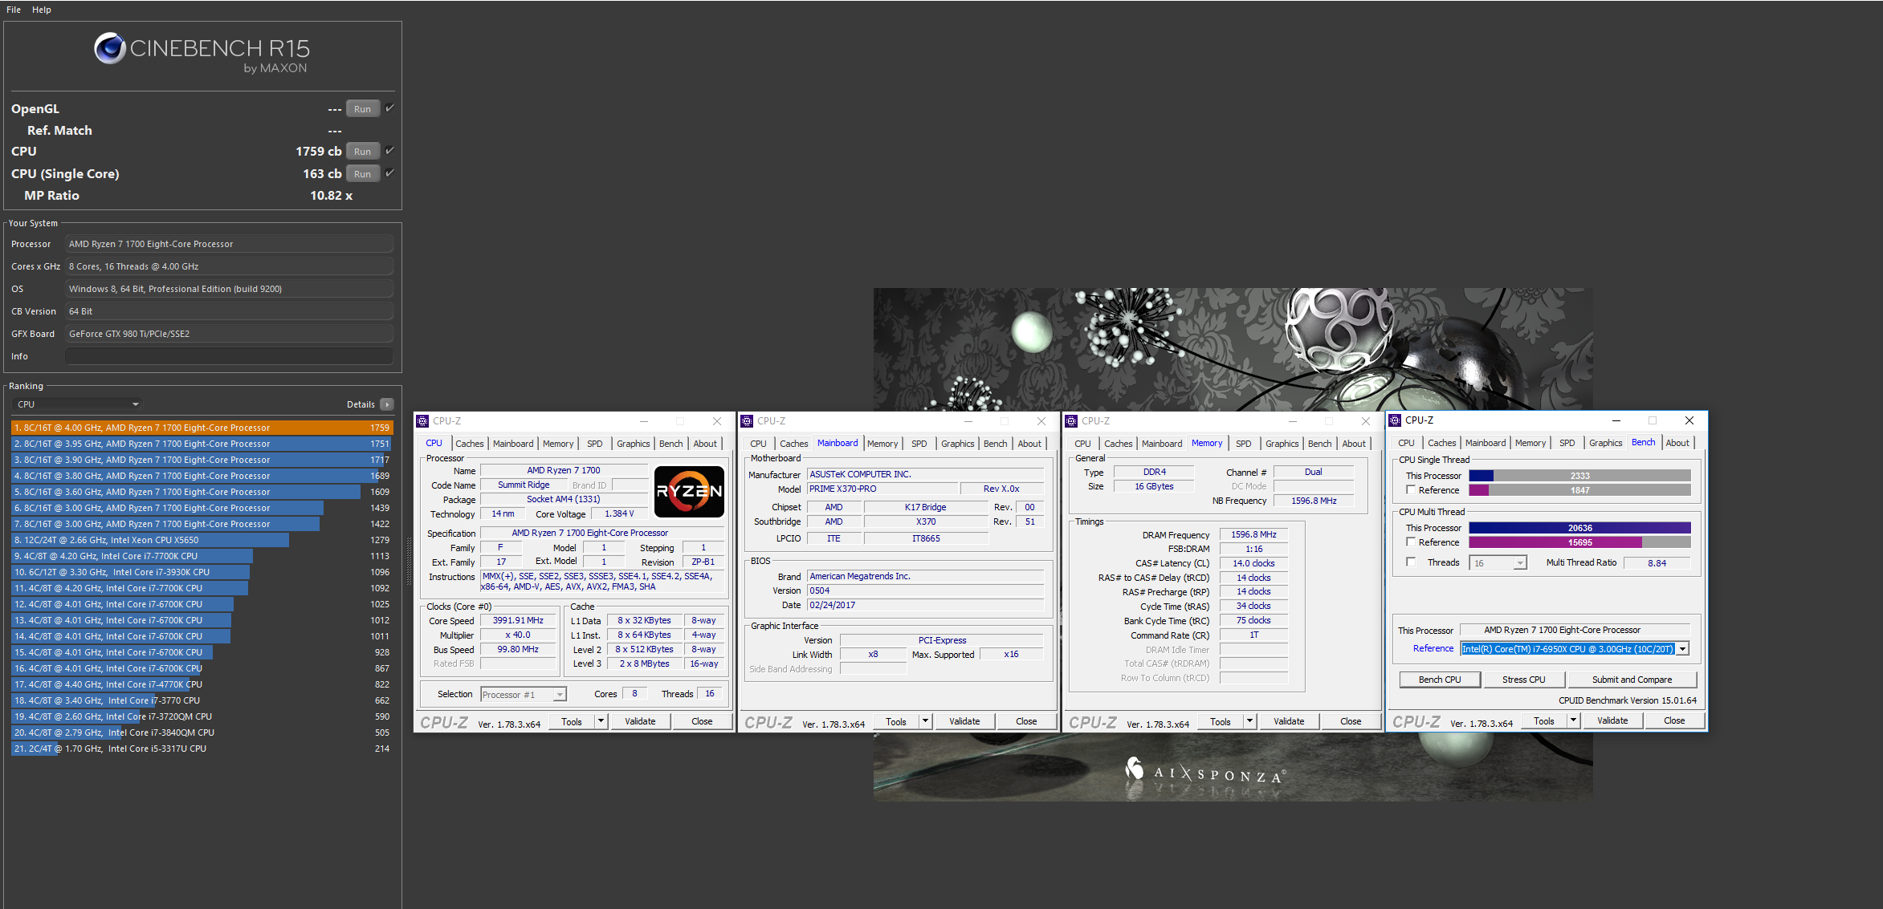Click the Processor name field in Your System
Image resolution: width=1883 pixels, height=909 pixels.
pyautogui.click(x=230, y=244)
